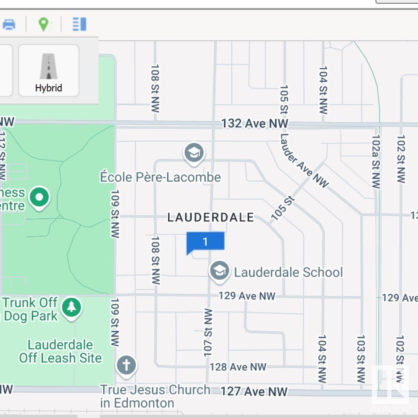
Task: Click the Lauderdale School text label
Action: pos(288,272)
